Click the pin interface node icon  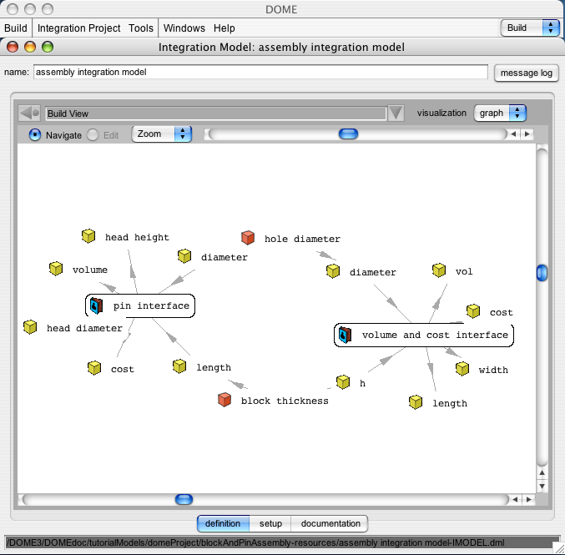96,306
